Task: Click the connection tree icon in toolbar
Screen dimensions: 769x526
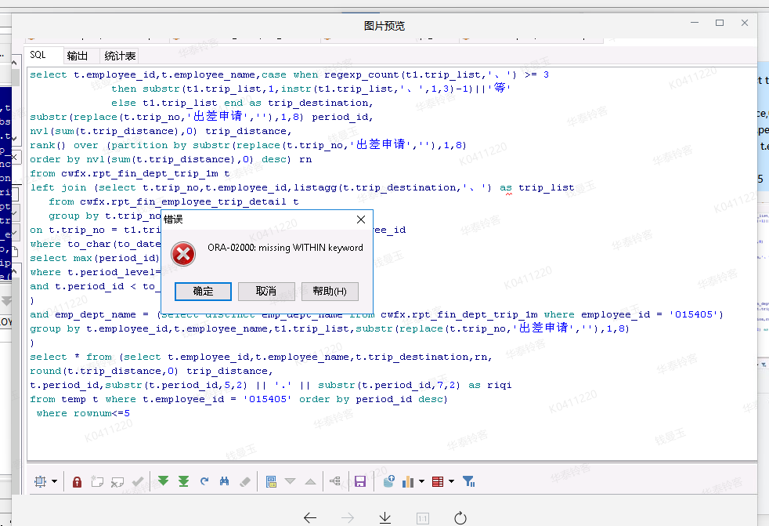Action: tap(335, 481)
